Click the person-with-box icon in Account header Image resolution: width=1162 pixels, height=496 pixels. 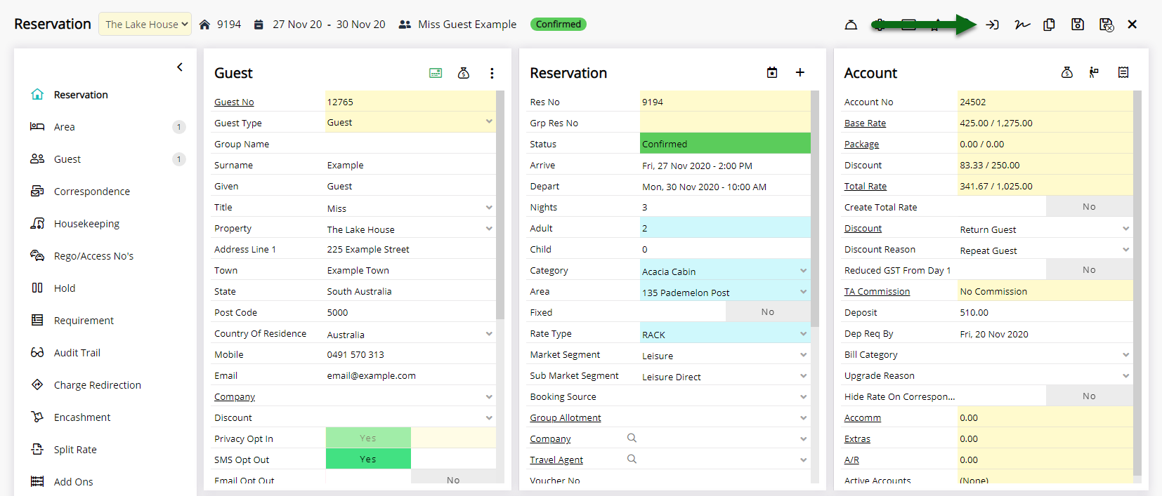pyautogui.click(x=1094, y=72)
